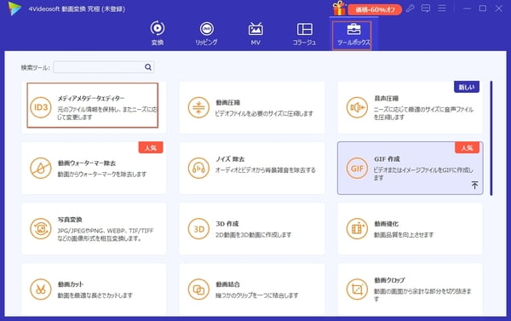Go to the コラージュ collage tab
The image size is (511, 321).
[x=304, y=33]
